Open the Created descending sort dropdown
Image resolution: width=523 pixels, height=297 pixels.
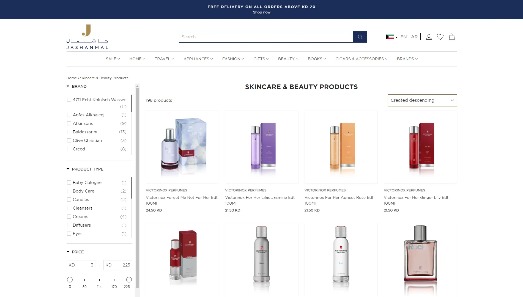click(422, 100)
